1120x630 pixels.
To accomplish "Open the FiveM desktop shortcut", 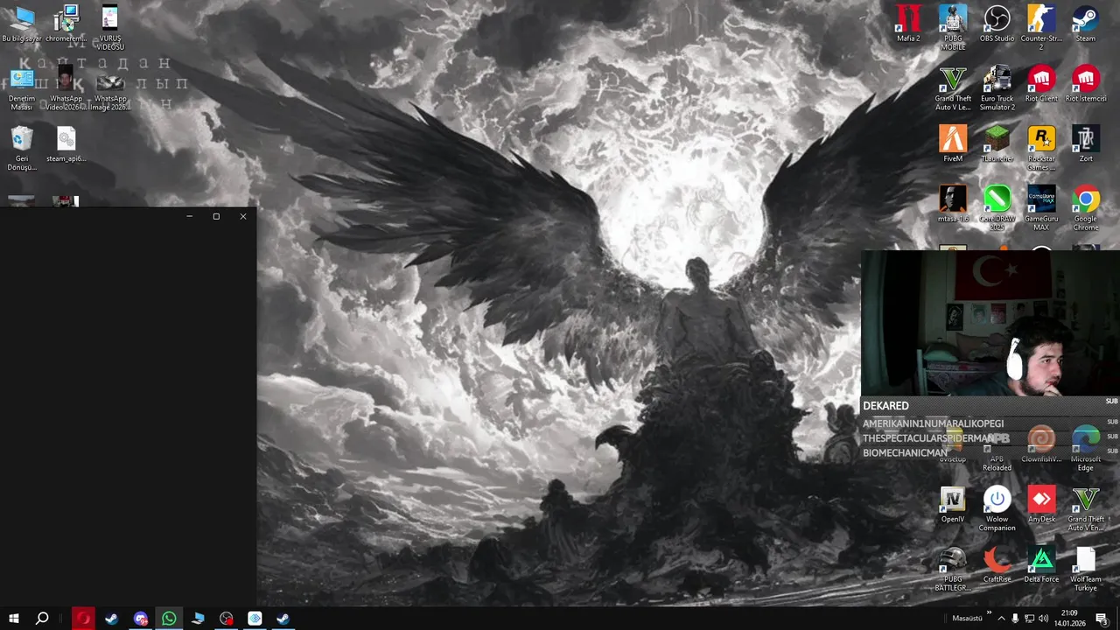I will (x=953, y=144).
